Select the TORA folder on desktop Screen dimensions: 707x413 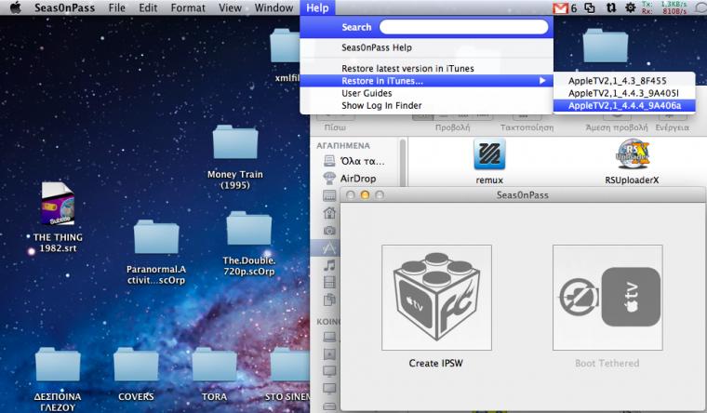(x=215, y=365)
